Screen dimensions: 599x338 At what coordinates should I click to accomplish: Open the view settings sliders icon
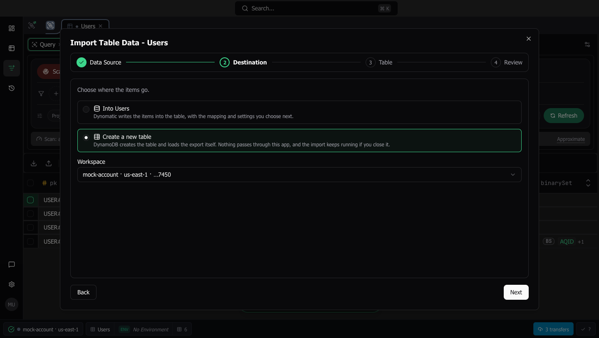pos(587,44)
